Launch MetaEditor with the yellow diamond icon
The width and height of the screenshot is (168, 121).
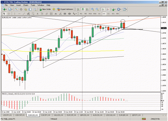pos(54,9)
